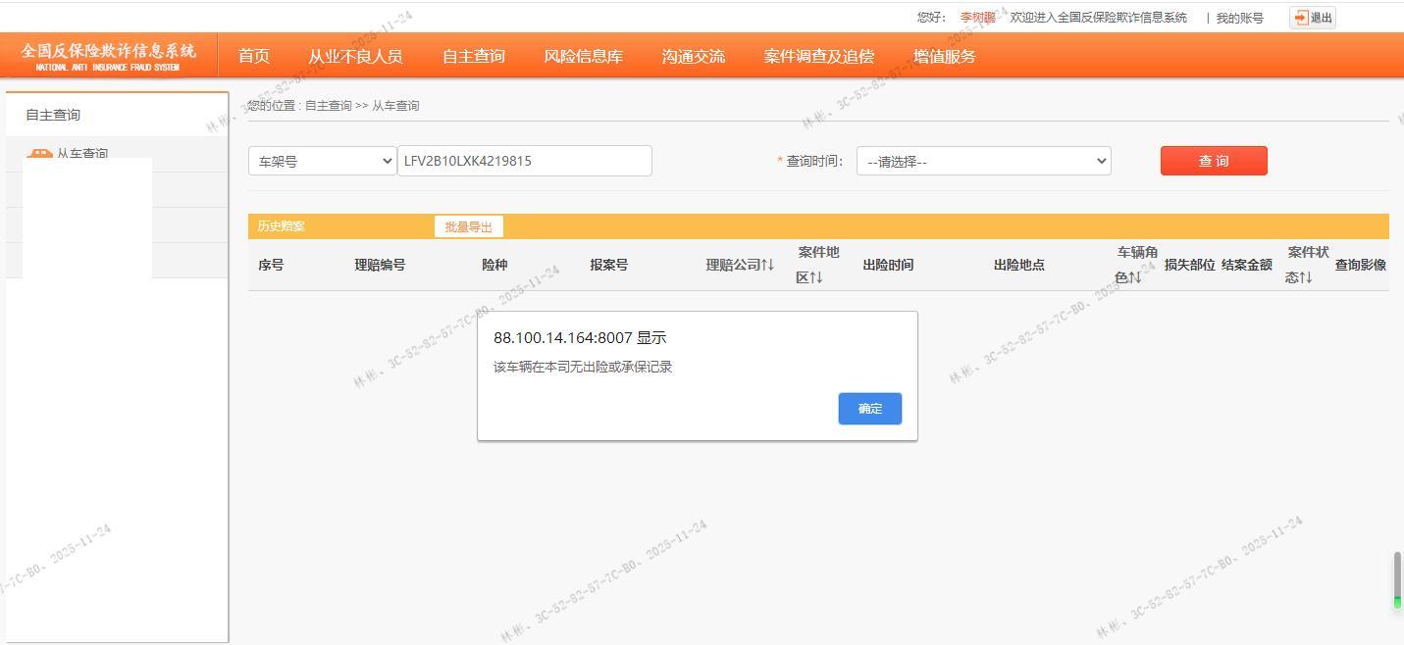Select 案件调查及追偿 menu item

[x=818, y=56]
